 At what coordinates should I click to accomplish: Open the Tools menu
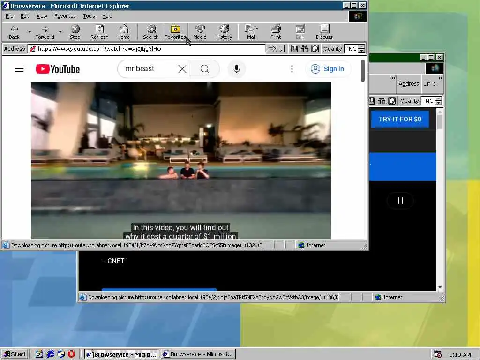point(89,16)
